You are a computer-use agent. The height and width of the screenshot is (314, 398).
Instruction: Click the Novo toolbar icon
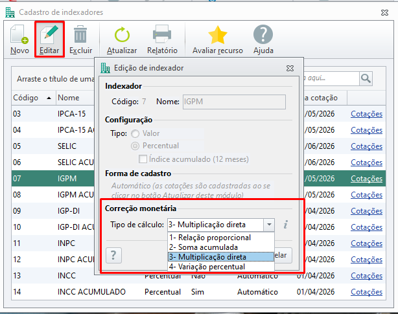pyautogui.click(x=19, y=34)
